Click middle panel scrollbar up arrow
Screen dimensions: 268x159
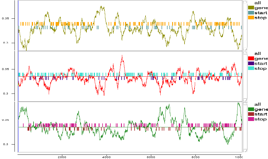pos(245,52)
